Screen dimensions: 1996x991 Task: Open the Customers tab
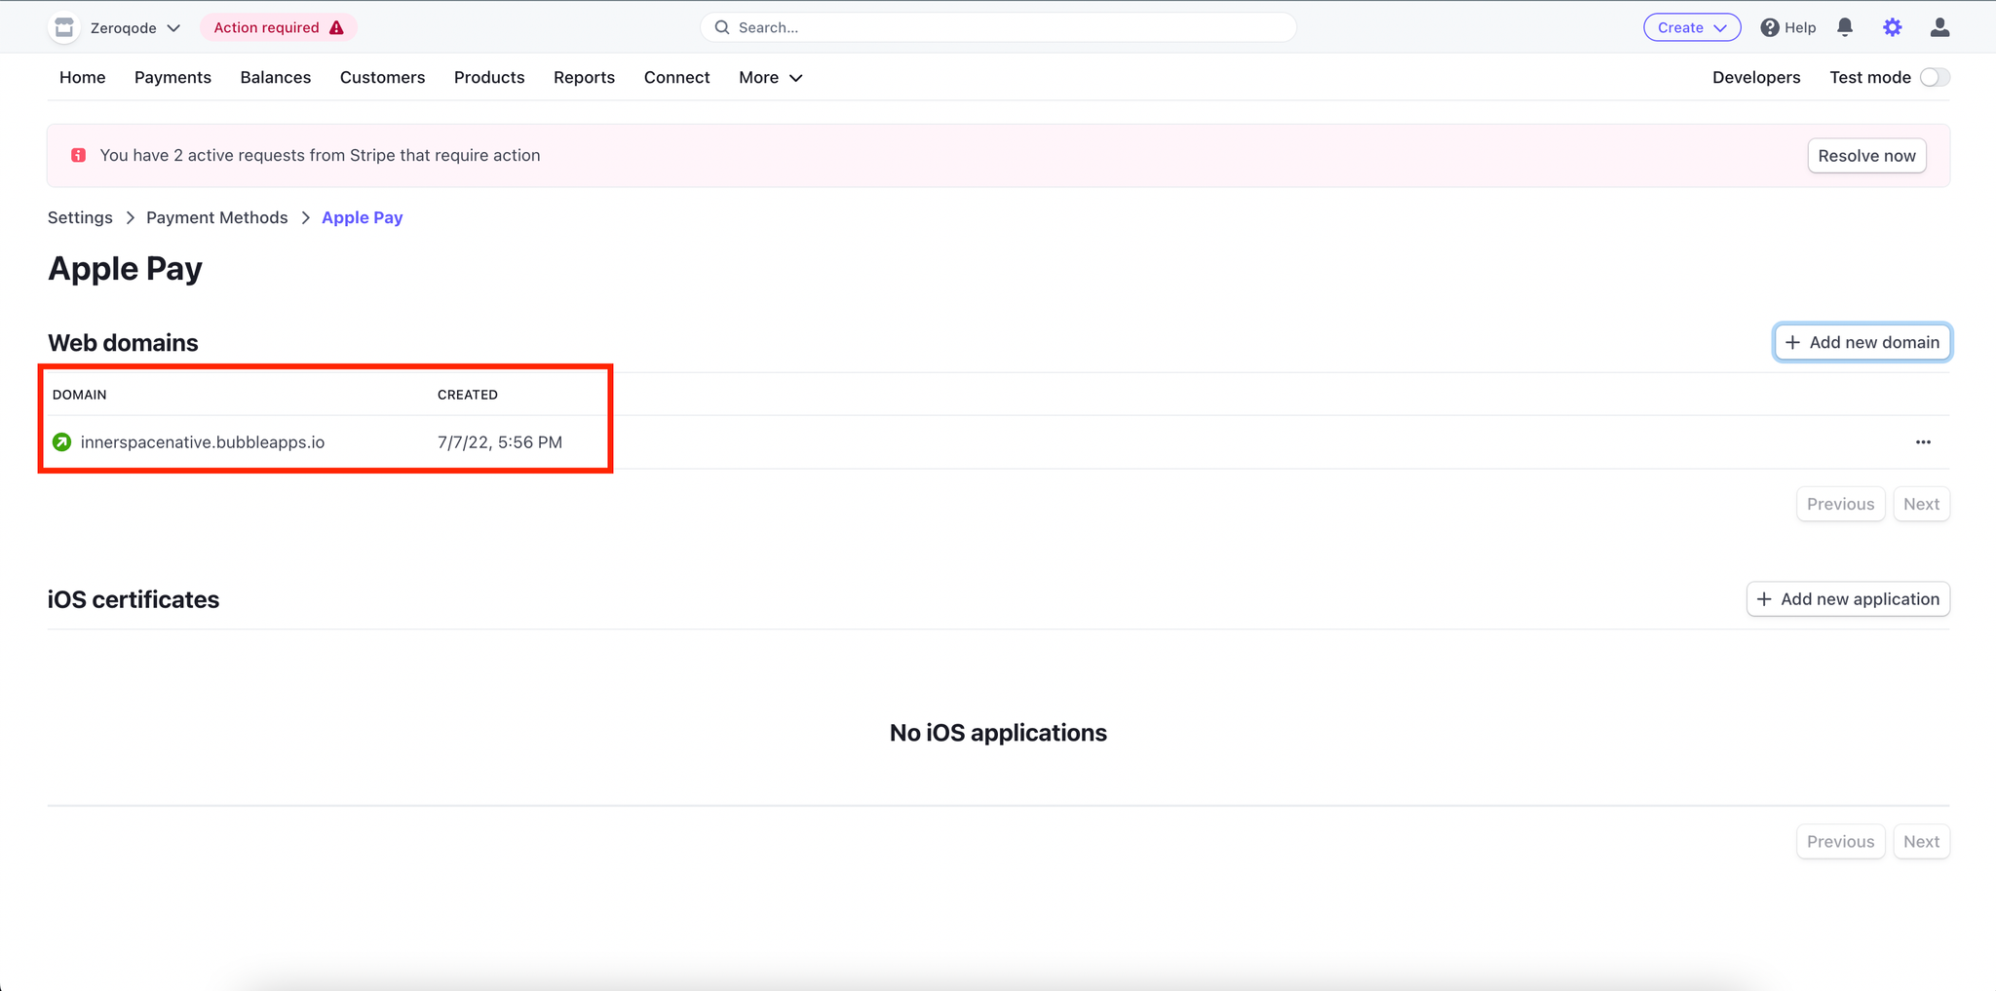pyautogui.click(x=382, y=77)
